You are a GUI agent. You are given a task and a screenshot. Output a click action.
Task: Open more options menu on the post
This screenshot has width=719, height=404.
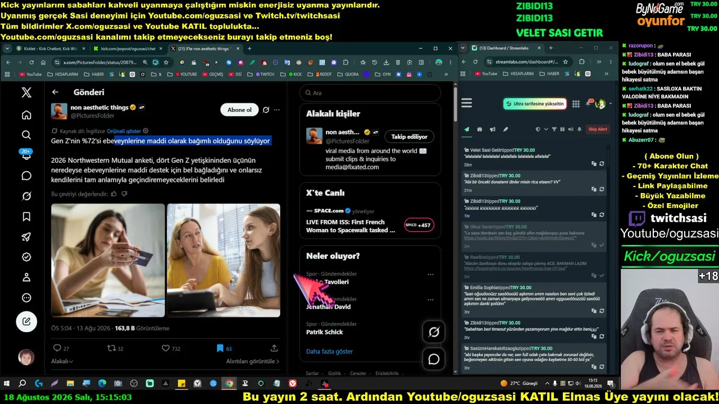point(276,110)
